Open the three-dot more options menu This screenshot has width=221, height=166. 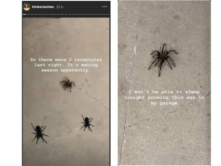(104, 7)
